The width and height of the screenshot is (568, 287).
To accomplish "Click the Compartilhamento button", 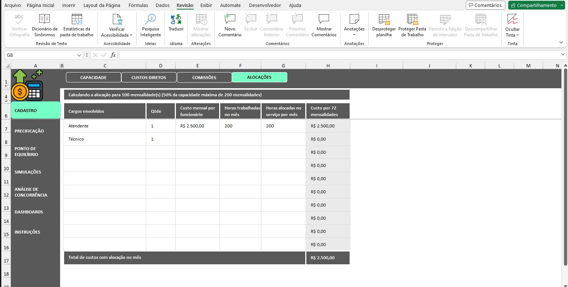I will [x=533, y=5].
